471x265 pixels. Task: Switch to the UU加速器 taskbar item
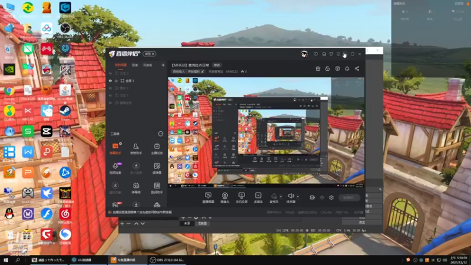click(88, 260)
